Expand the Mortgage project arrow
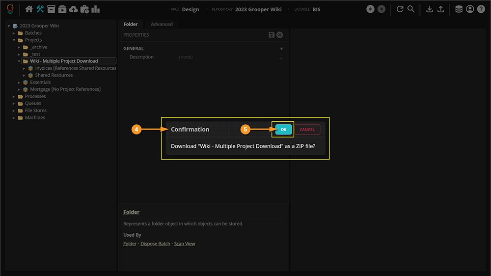This screenshot has height=276, width=491. [19, 89]
